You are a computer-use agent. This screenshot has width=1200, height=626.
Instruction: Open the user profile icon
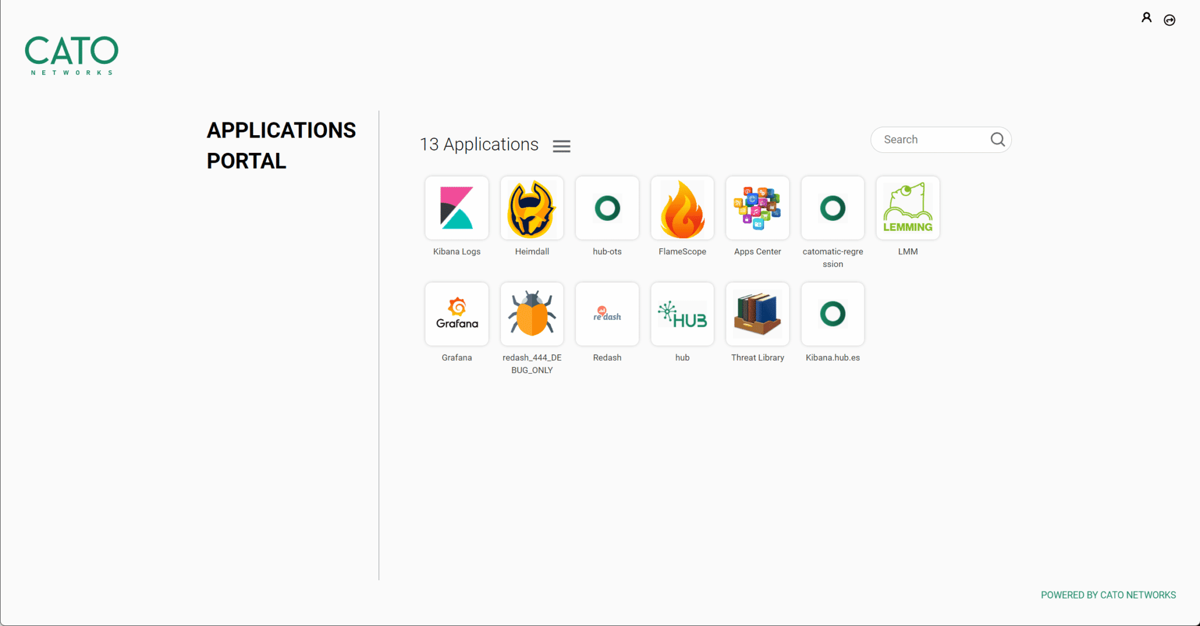(1146, 18)
